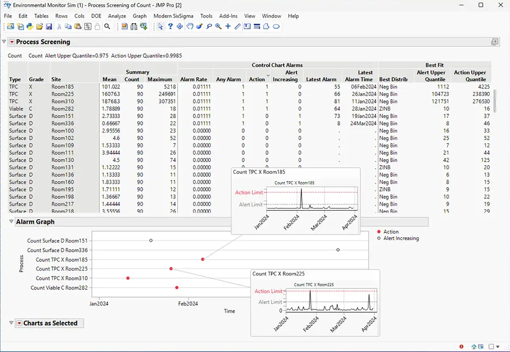The image size is (510, 352).
Task: Click the Alarm Rate column header
Action: click(193, 79)
